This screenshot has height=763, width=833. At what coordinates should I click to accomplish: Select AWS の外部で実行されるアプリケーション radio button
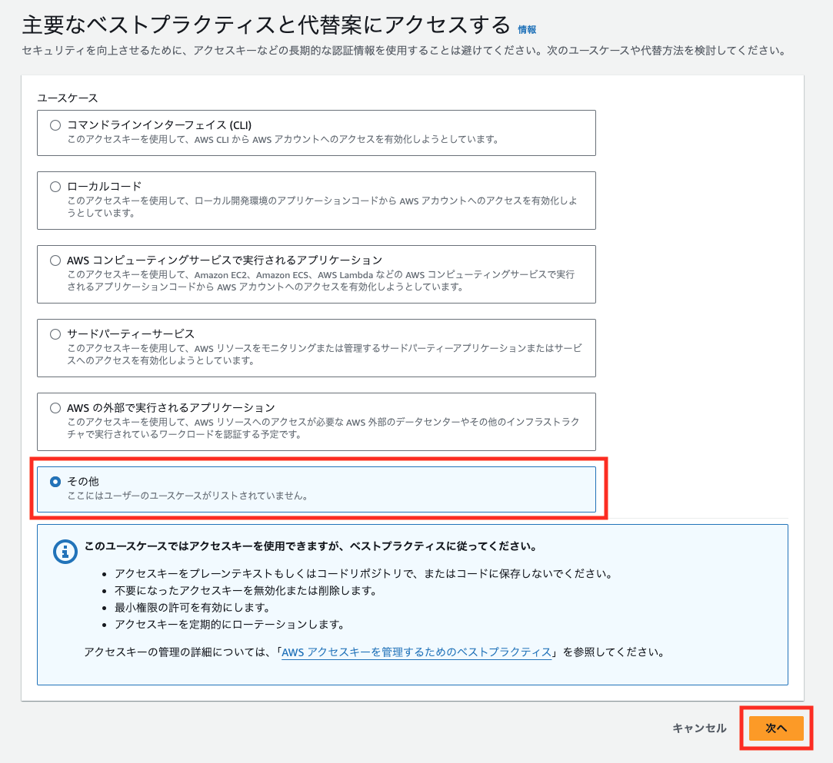pyautogui.click(x=55, y=408)
